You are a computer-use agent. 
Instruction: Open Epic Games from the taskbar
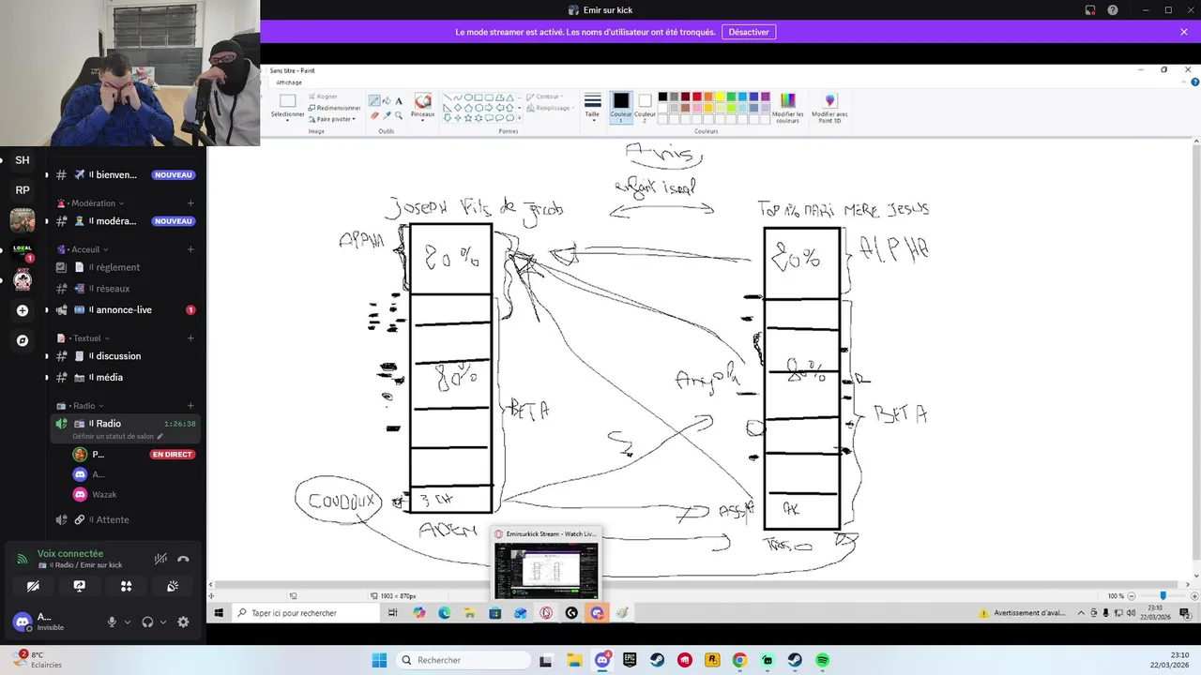630,660
